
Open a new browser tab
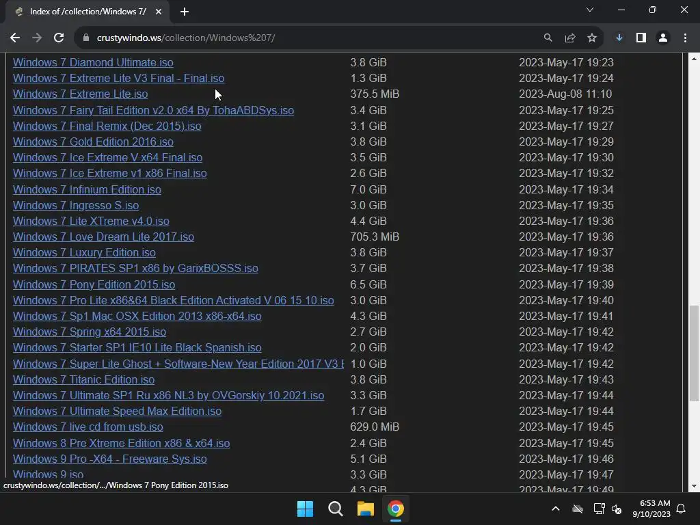pos(185,12)
